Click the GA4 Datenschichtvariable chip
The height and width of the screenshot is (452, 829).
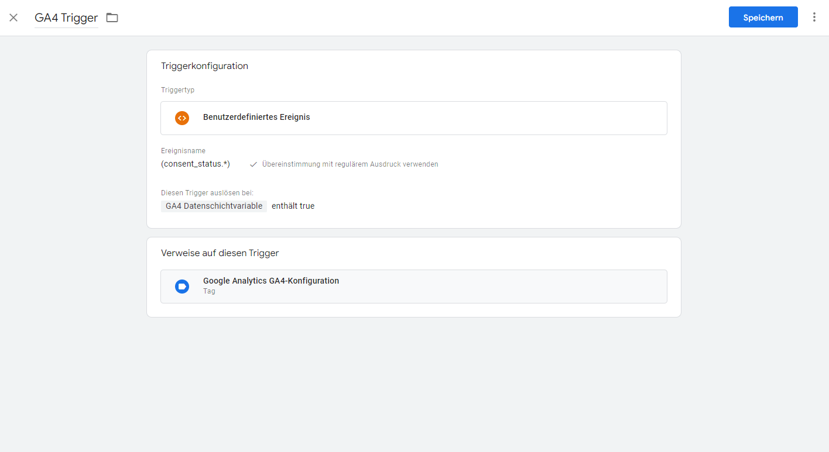[x=214, y=206]
